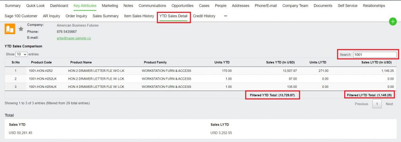Viewport: 401px width, 142px height.
Task: Sort by the Sr.No column header
Action: (15, 62)
